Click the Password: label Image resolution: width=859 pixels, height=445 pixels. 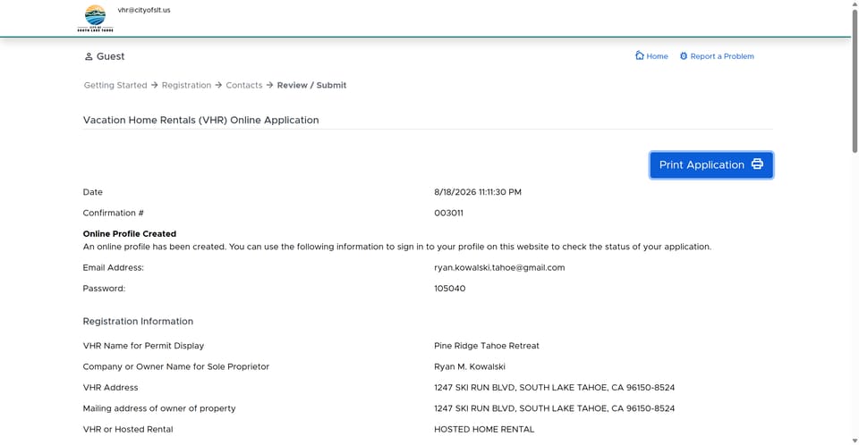104,289
